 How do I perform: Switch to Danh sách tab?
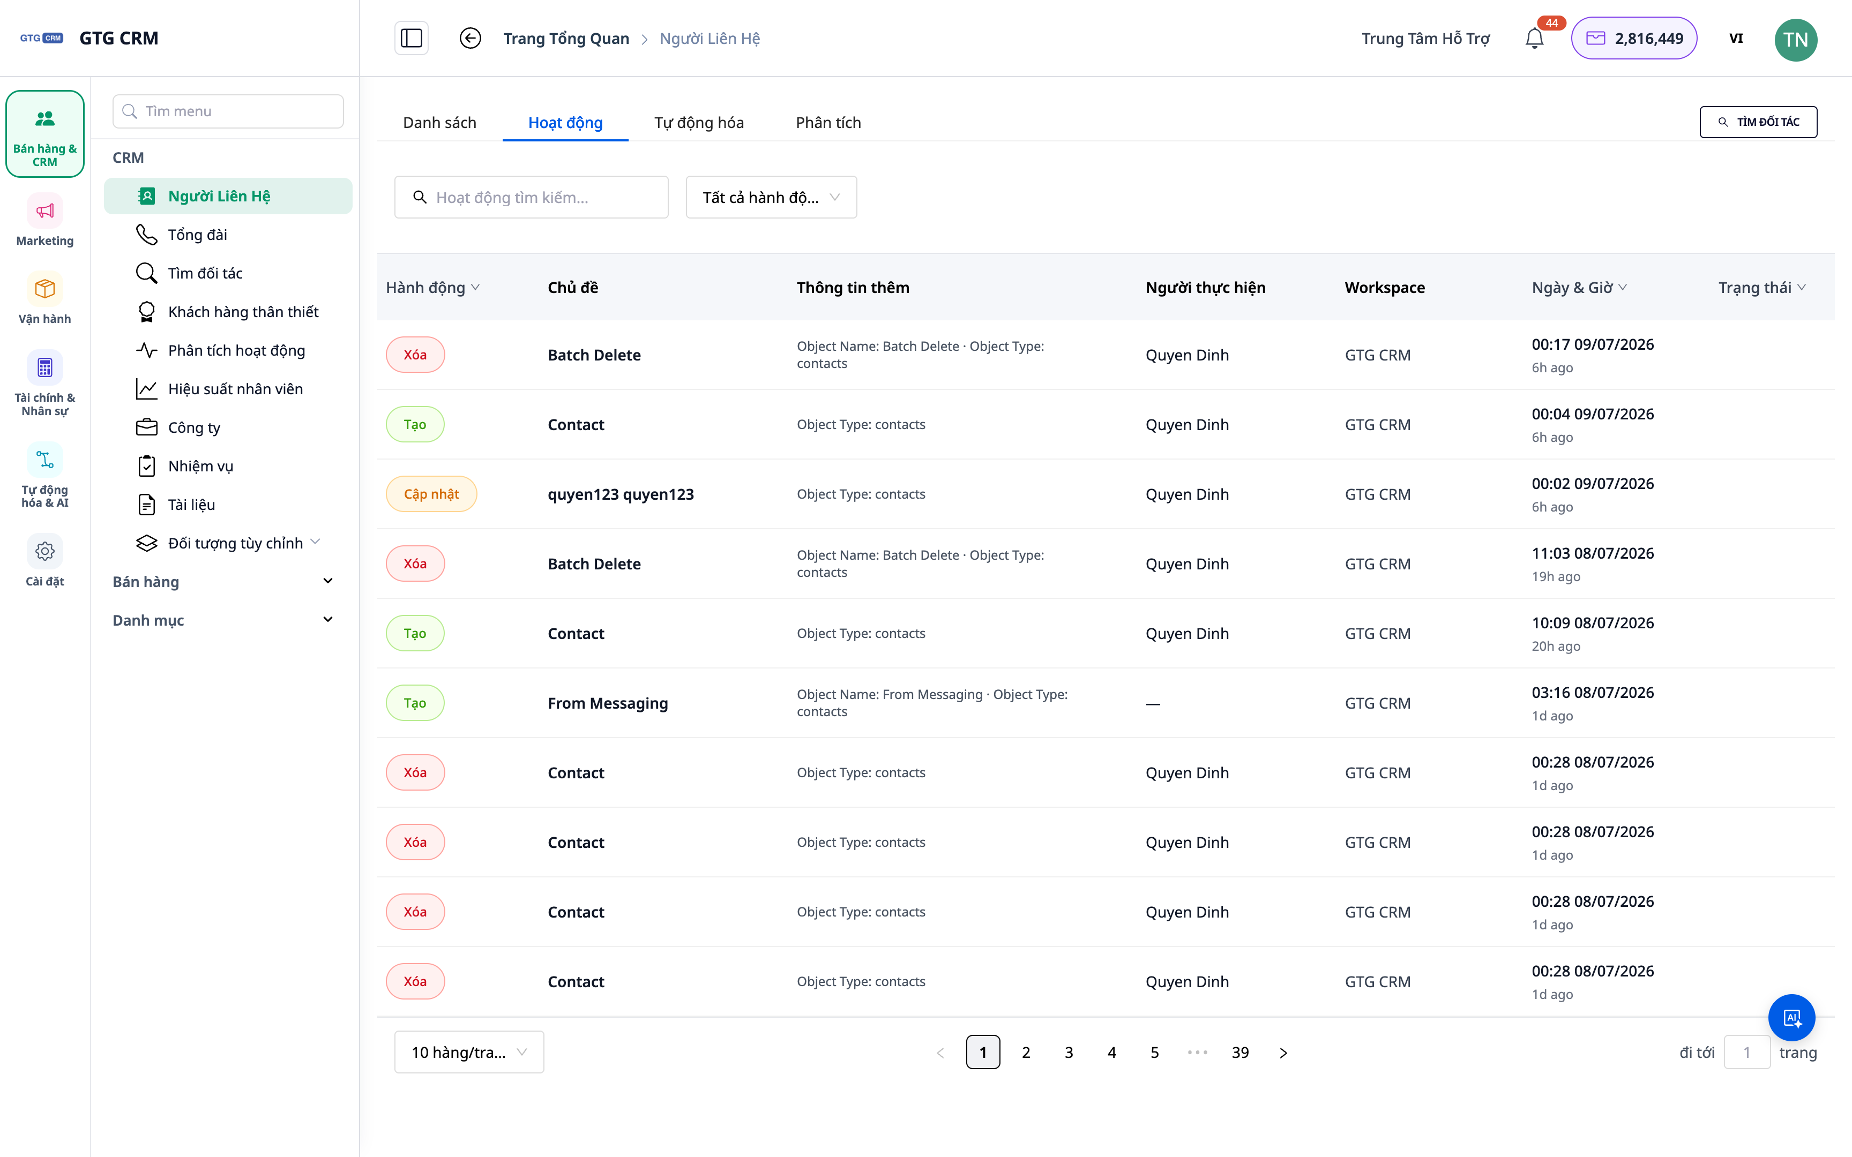pyautogui.click(x=439, y=123)
